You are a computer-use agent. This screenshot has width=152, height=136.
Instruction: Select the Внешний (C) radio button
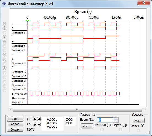(x=102, y=129)
